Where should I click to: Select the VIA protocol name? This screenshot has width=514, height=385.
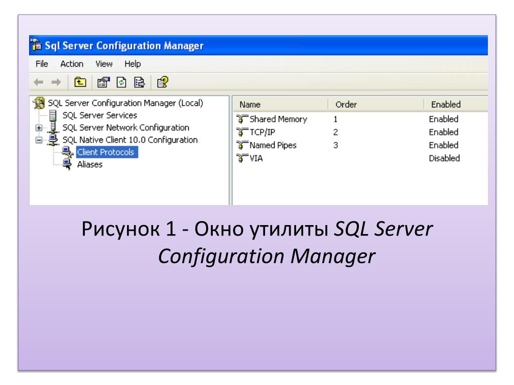click(x=256, y=158)
